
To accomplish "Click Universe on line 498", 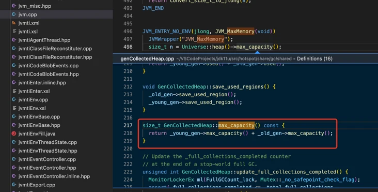I will point(194,47).
